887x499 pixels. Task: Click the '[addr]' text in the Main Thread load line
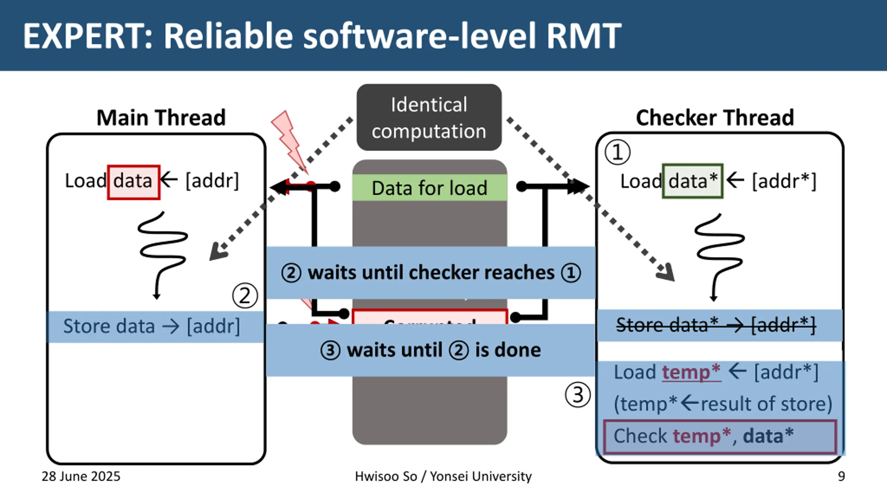pyautogui.click(x=212, y=181)
